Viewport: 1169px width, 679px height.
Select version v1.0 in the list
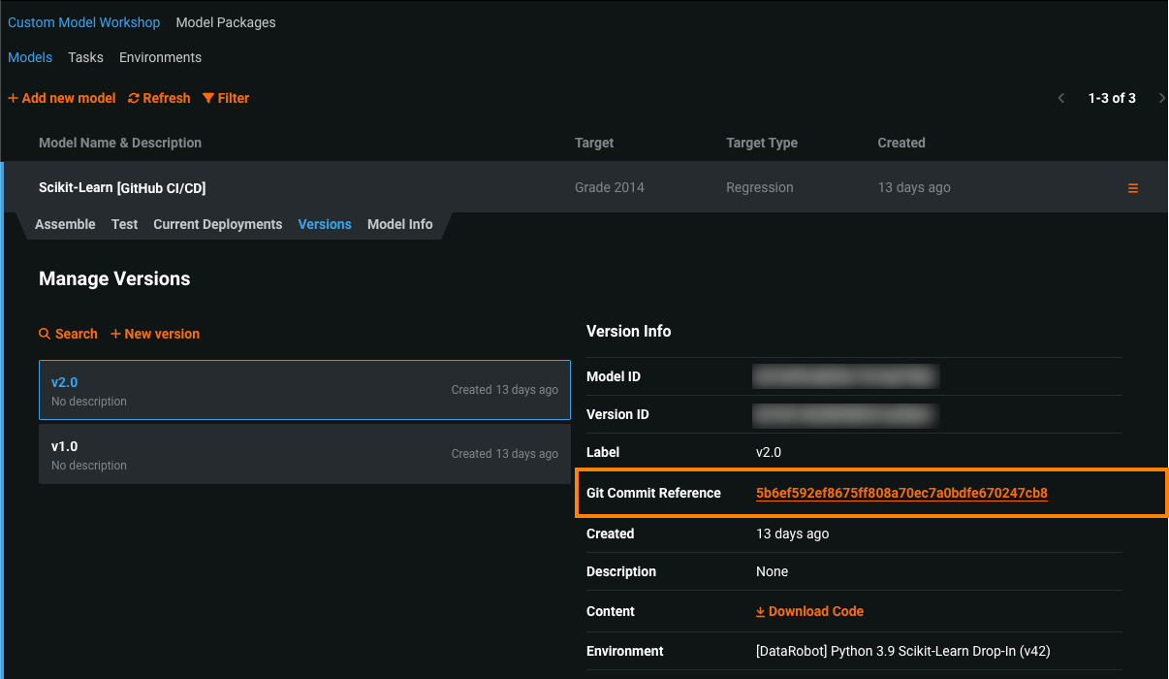304,454
